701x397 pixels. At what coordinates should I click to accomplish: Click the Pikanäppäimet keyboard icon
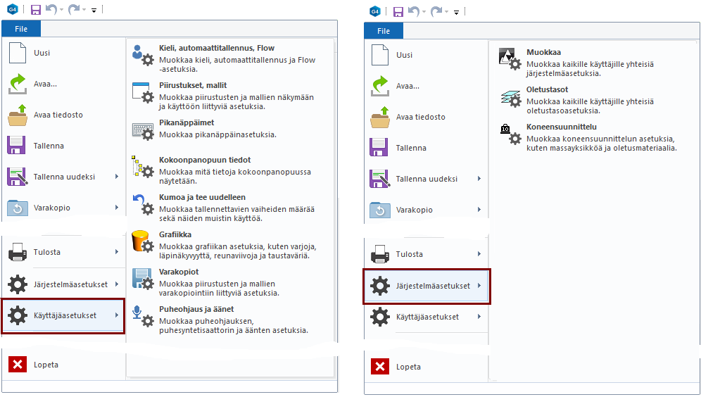click(142, 130)
